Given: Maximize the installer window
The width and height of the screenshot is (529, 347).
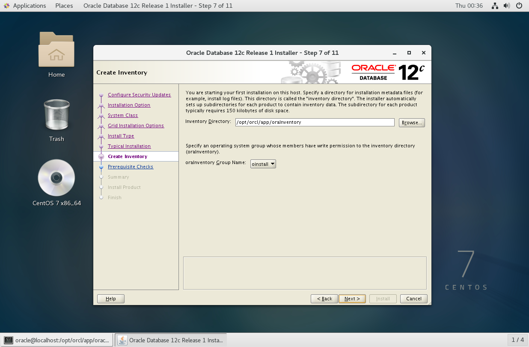Looking at the screenshot, I should pos(409,53).
